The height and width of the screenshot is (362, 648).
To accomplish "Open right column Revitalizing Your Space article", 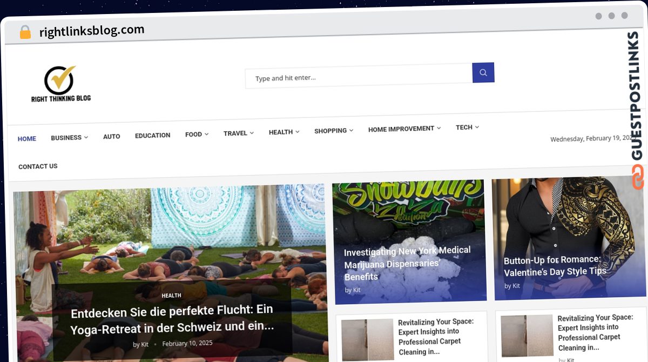I will tap(595, 333).
